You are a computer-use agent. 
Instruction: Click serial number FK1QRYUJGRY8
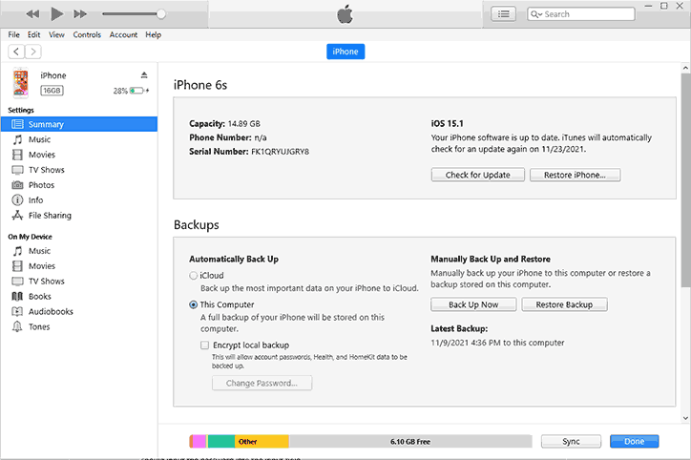(281, 152)
